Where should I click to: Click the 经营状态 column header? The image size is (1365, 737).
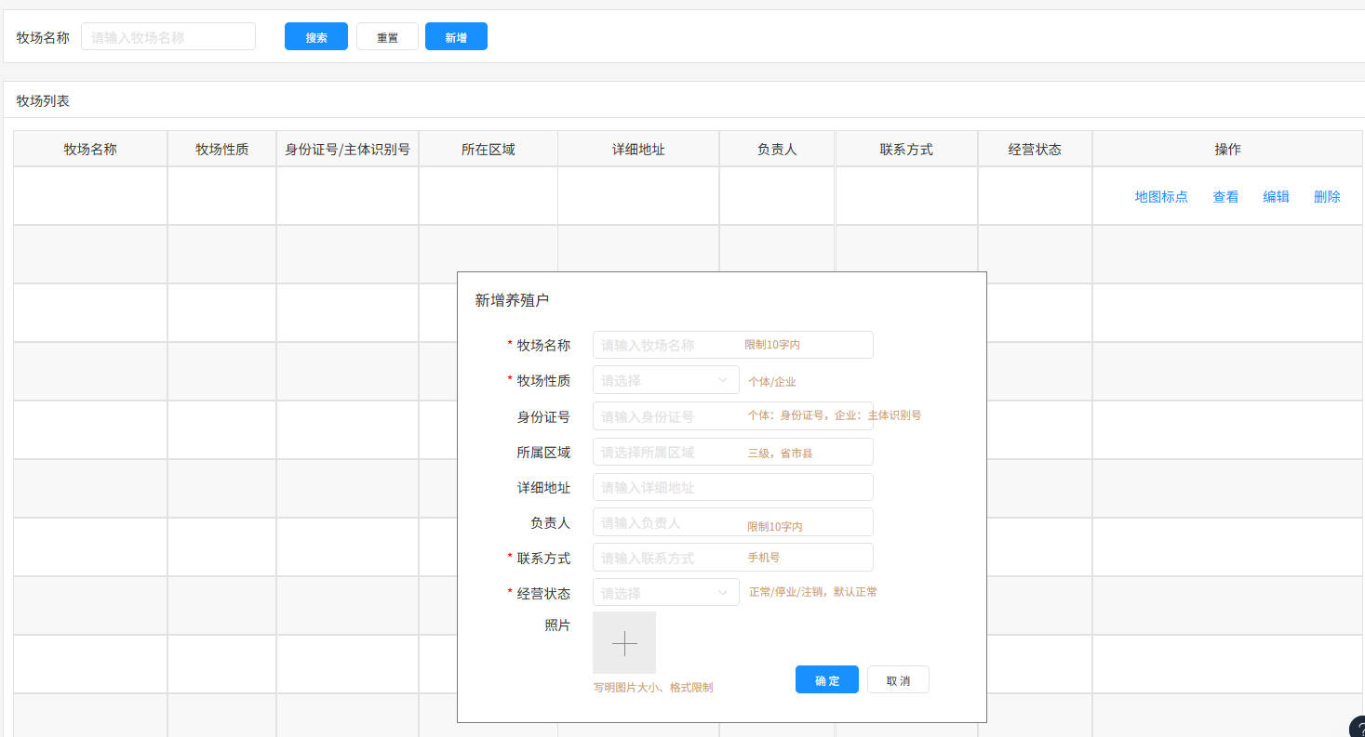(x=1035, y=149)
